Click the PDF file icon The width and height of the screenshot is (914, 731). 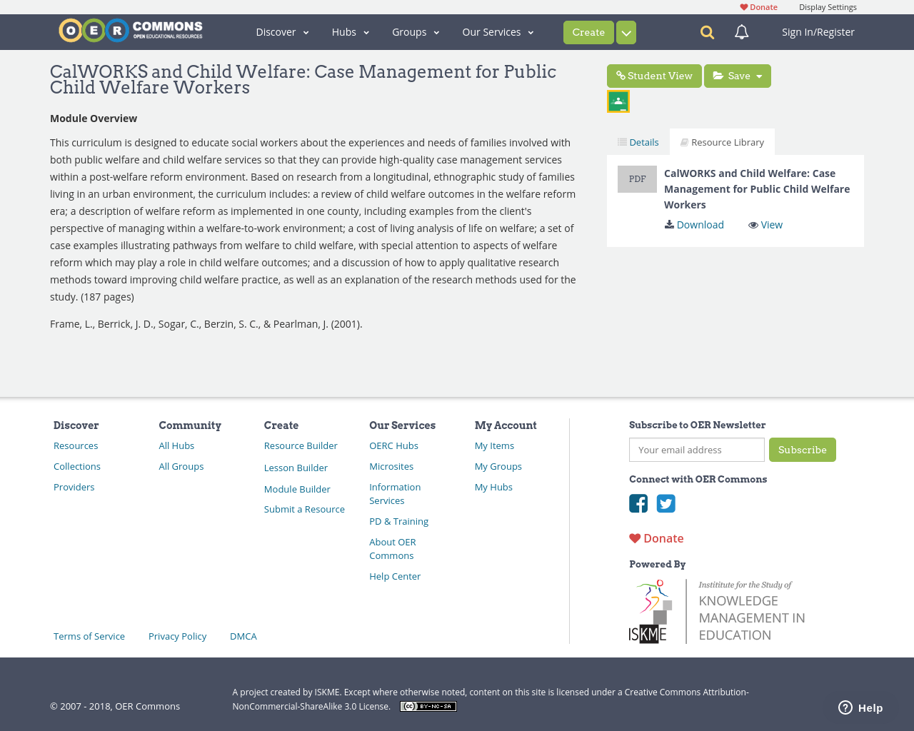click(637, 178)
